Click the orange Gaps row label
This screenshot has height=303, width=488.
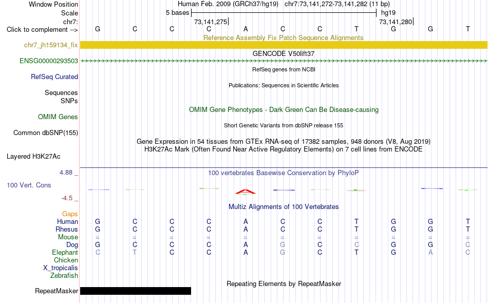point(70,214)
